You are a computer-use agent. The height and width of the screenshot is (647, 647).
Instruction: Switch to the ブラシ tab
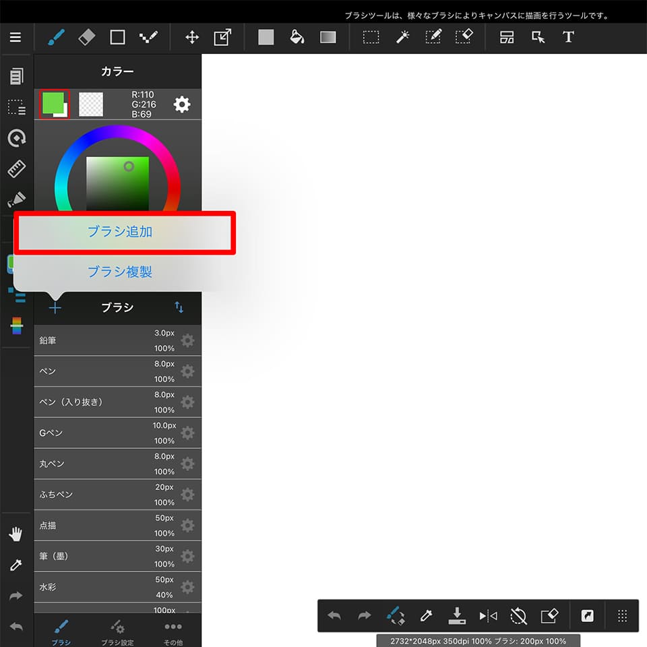pos(61,631)
